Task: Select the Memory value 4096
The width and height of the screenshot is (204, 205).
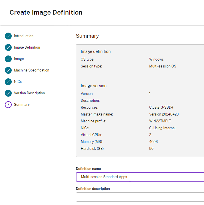Action: coord(153,142)
